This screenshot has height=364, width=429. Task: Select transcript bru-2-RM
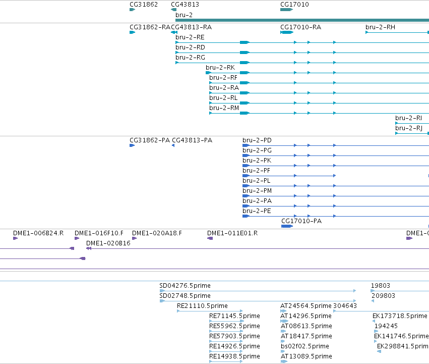click(319, 113)
